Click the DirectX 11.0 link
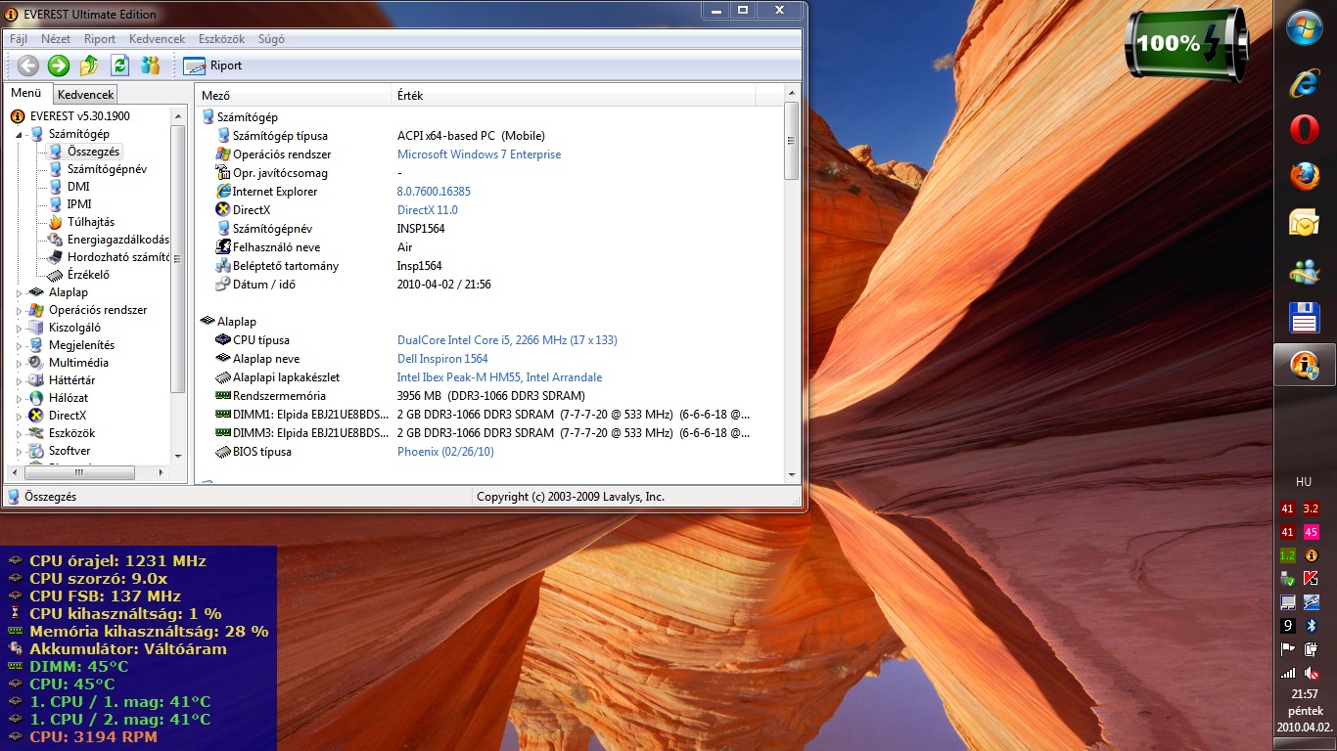Screen dimensions: 1337x751 point(427,210)
